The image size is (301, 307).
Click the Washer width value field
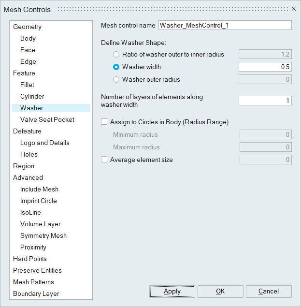pyautogui.click(x=265, y=67)
